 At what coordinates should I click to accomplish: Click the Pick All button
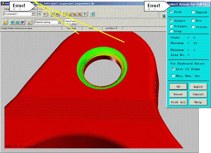click(177, 103)
